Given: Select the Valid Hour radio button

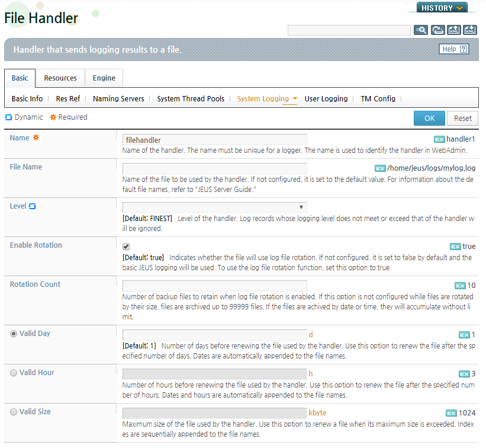Looking at the screenshot, I should [x=14, y=373].
